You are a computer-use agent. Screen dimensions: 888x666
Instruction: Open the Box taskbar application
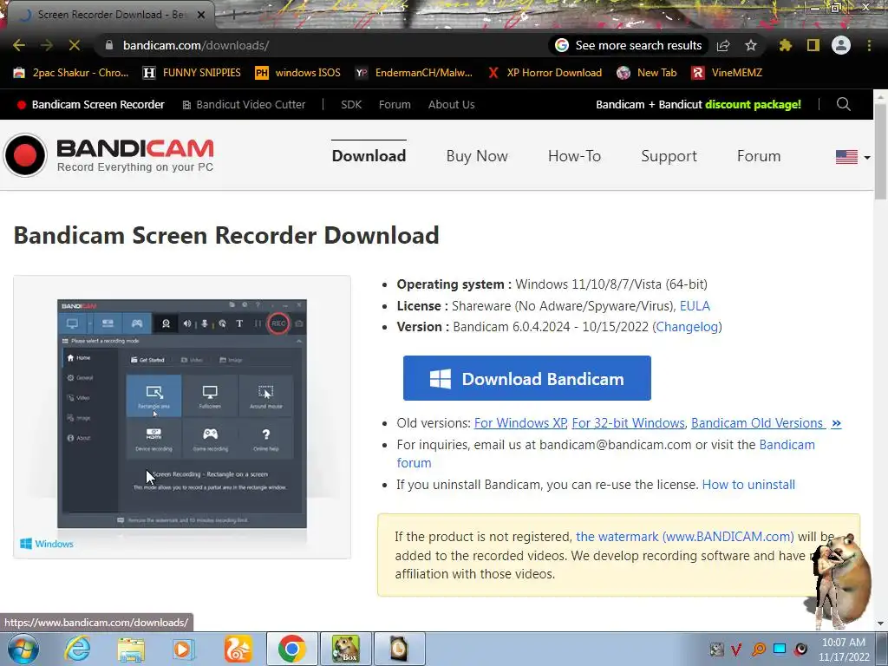tap(346, 649)
